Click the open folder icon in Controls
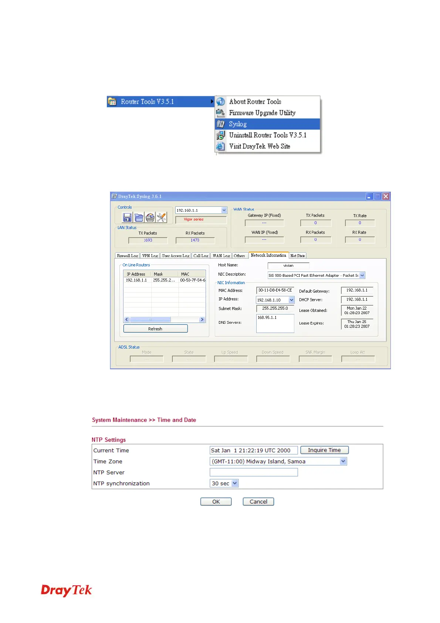The height and width of the screenshot is (623, 440). [139, 218]
